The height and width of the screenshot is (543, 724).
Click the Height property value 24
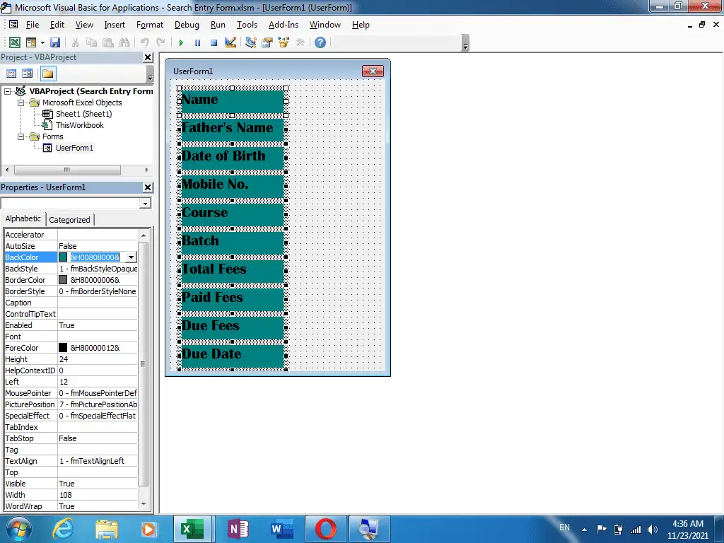98,359
